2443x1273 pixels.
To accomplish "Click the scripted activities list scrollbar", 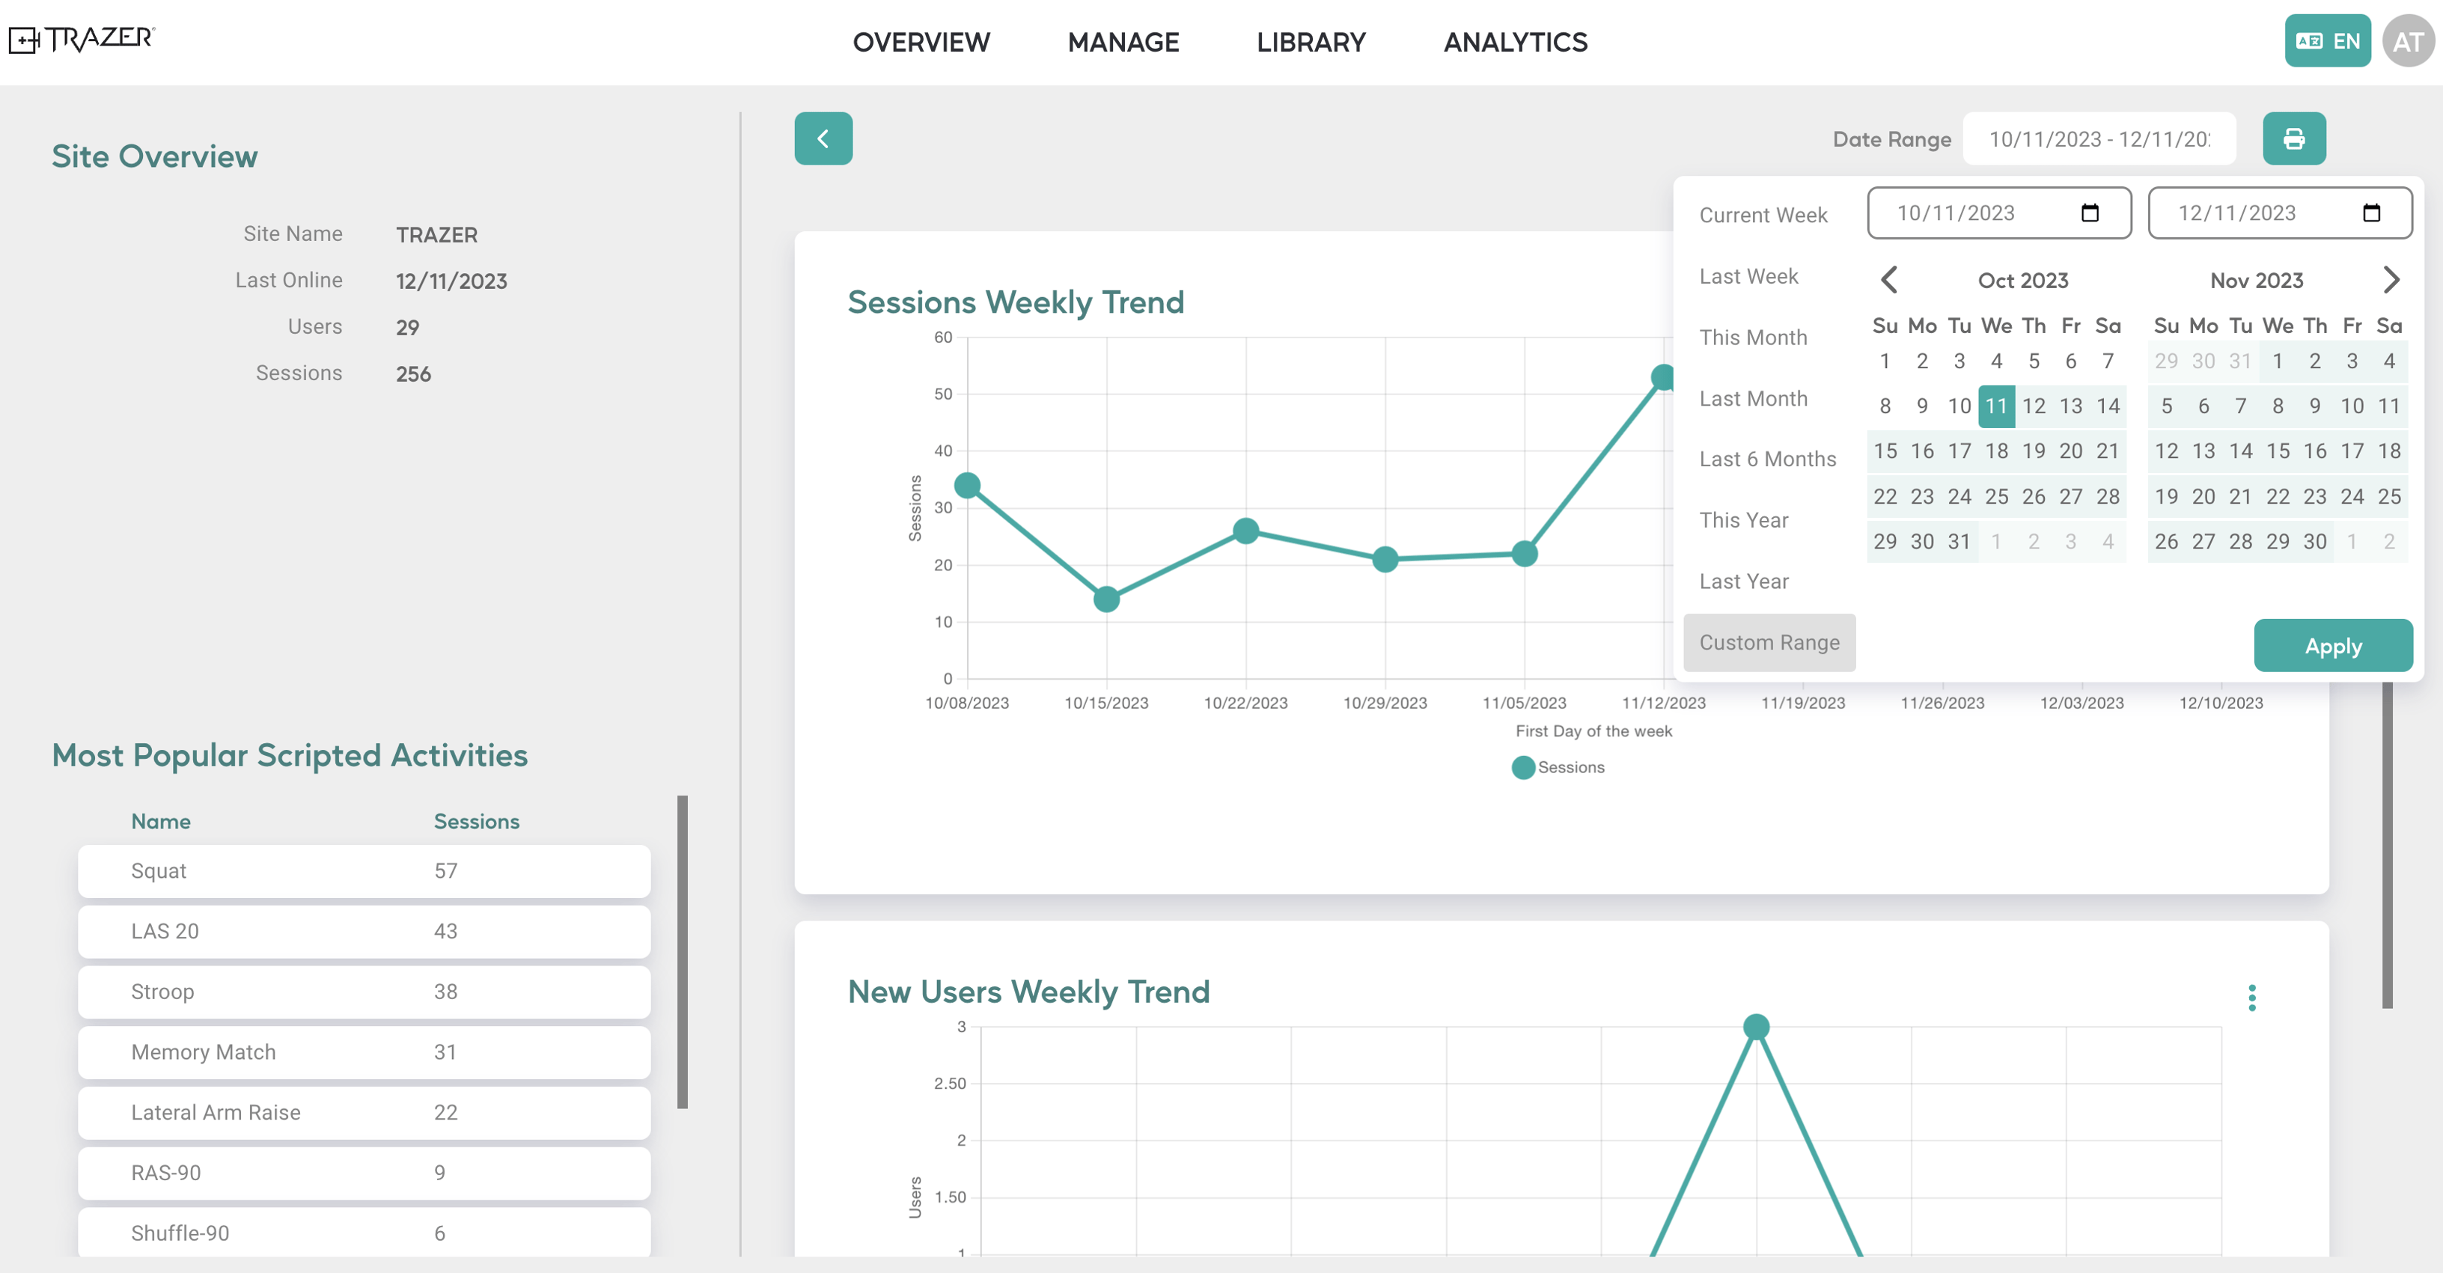I will 682,951.
